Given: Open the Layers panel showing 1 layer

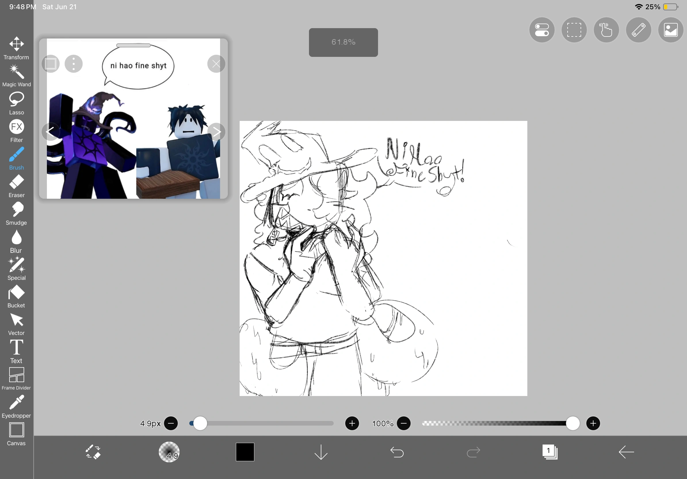Looking at the screenshot, I should 550,452.
